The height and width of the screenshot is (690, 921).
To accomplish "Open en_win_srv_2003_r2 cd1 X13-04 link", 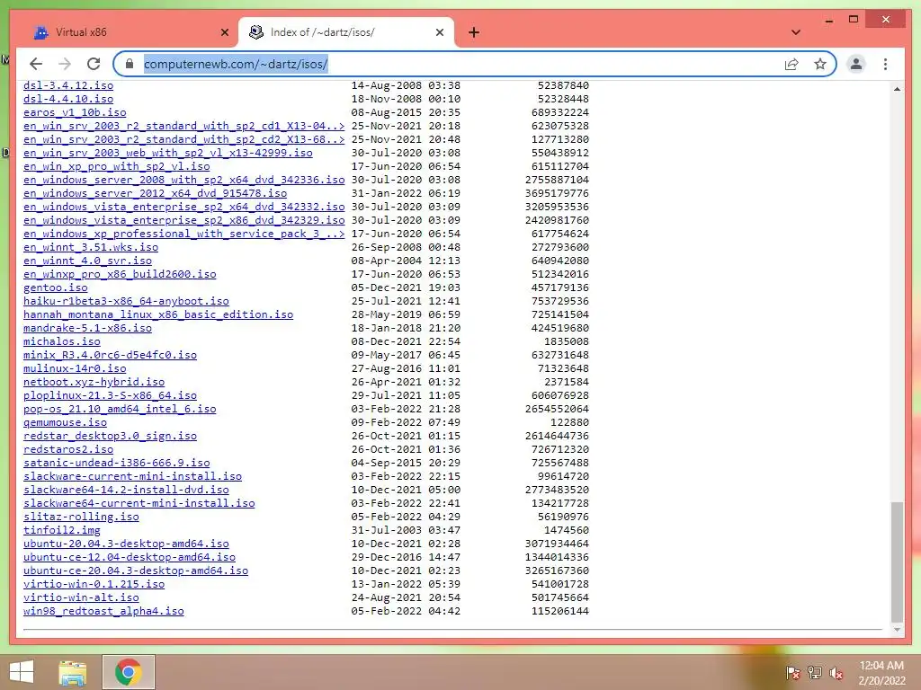I will coord(183,126).
